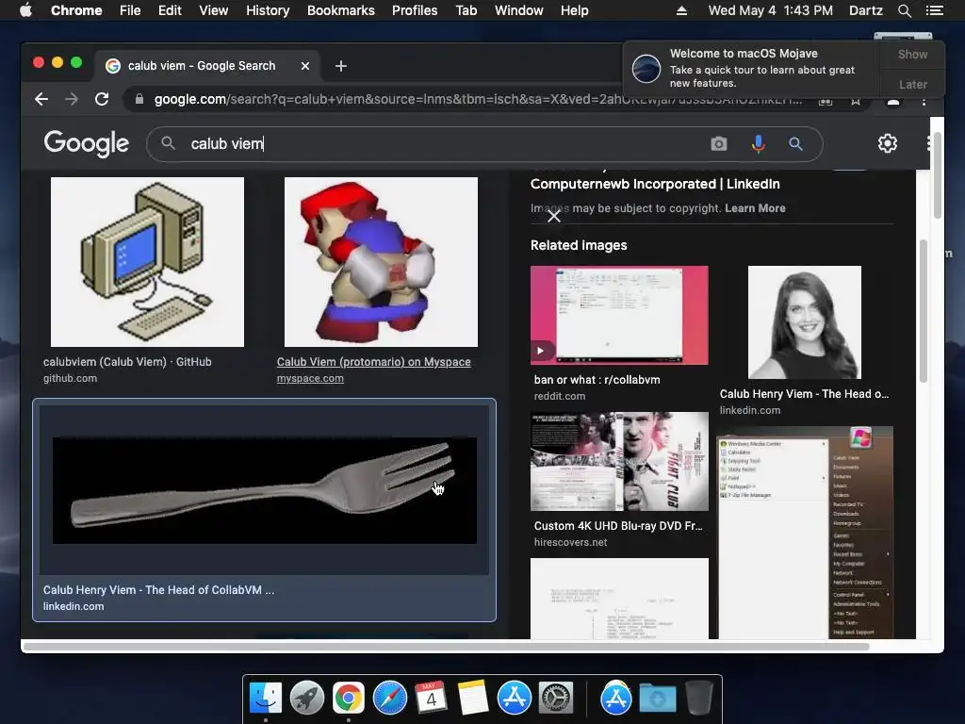Open the History menu
Viewport: 965px width, 724px height.
point(268,10)
